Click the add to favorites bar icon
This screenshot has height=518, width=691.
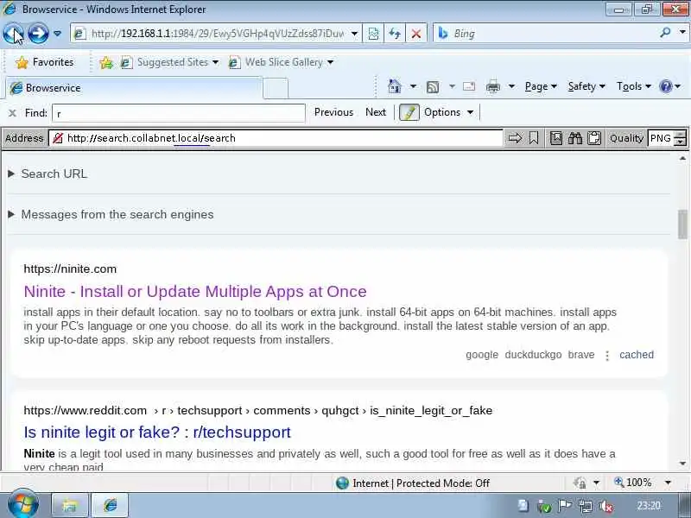pos(105,62)
